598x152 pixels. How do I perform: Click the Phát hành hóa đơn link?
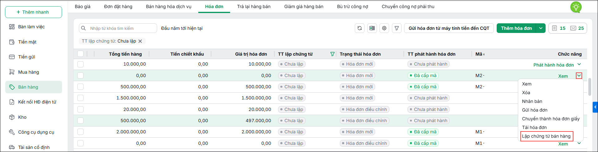pyautogui.click(x=553, y=65)
